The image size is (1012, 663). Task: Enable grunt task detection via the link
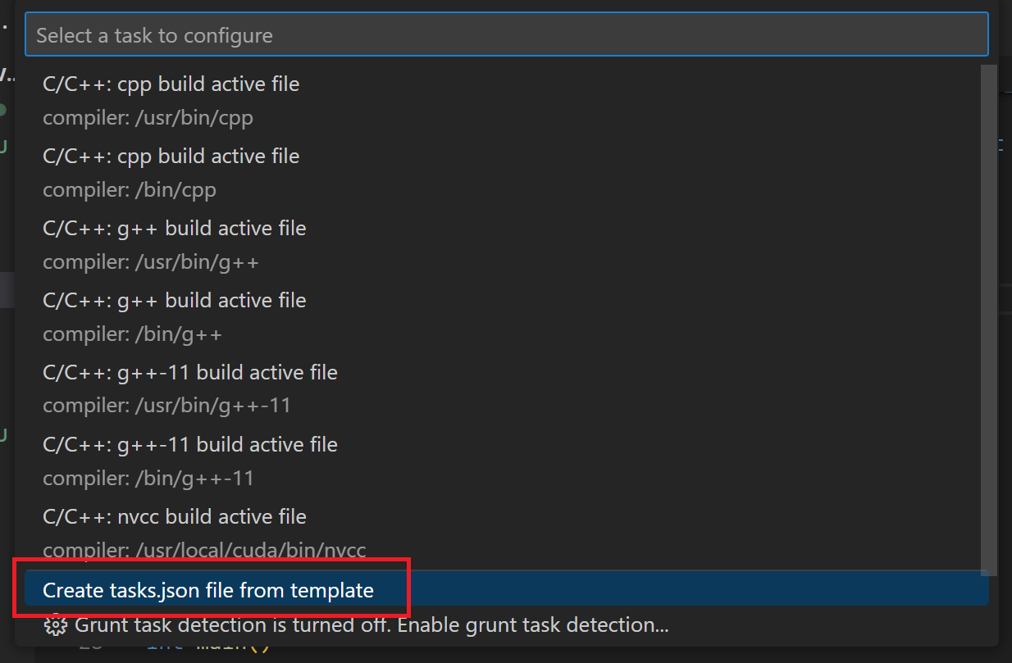tap(372, 625)
